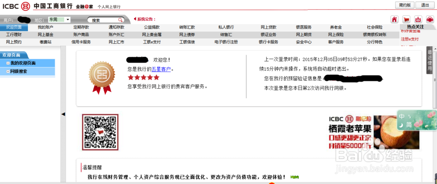Click the 温馨提醒 heading text
This screenshot has height=184, width=437.
[x=92, y=167]
